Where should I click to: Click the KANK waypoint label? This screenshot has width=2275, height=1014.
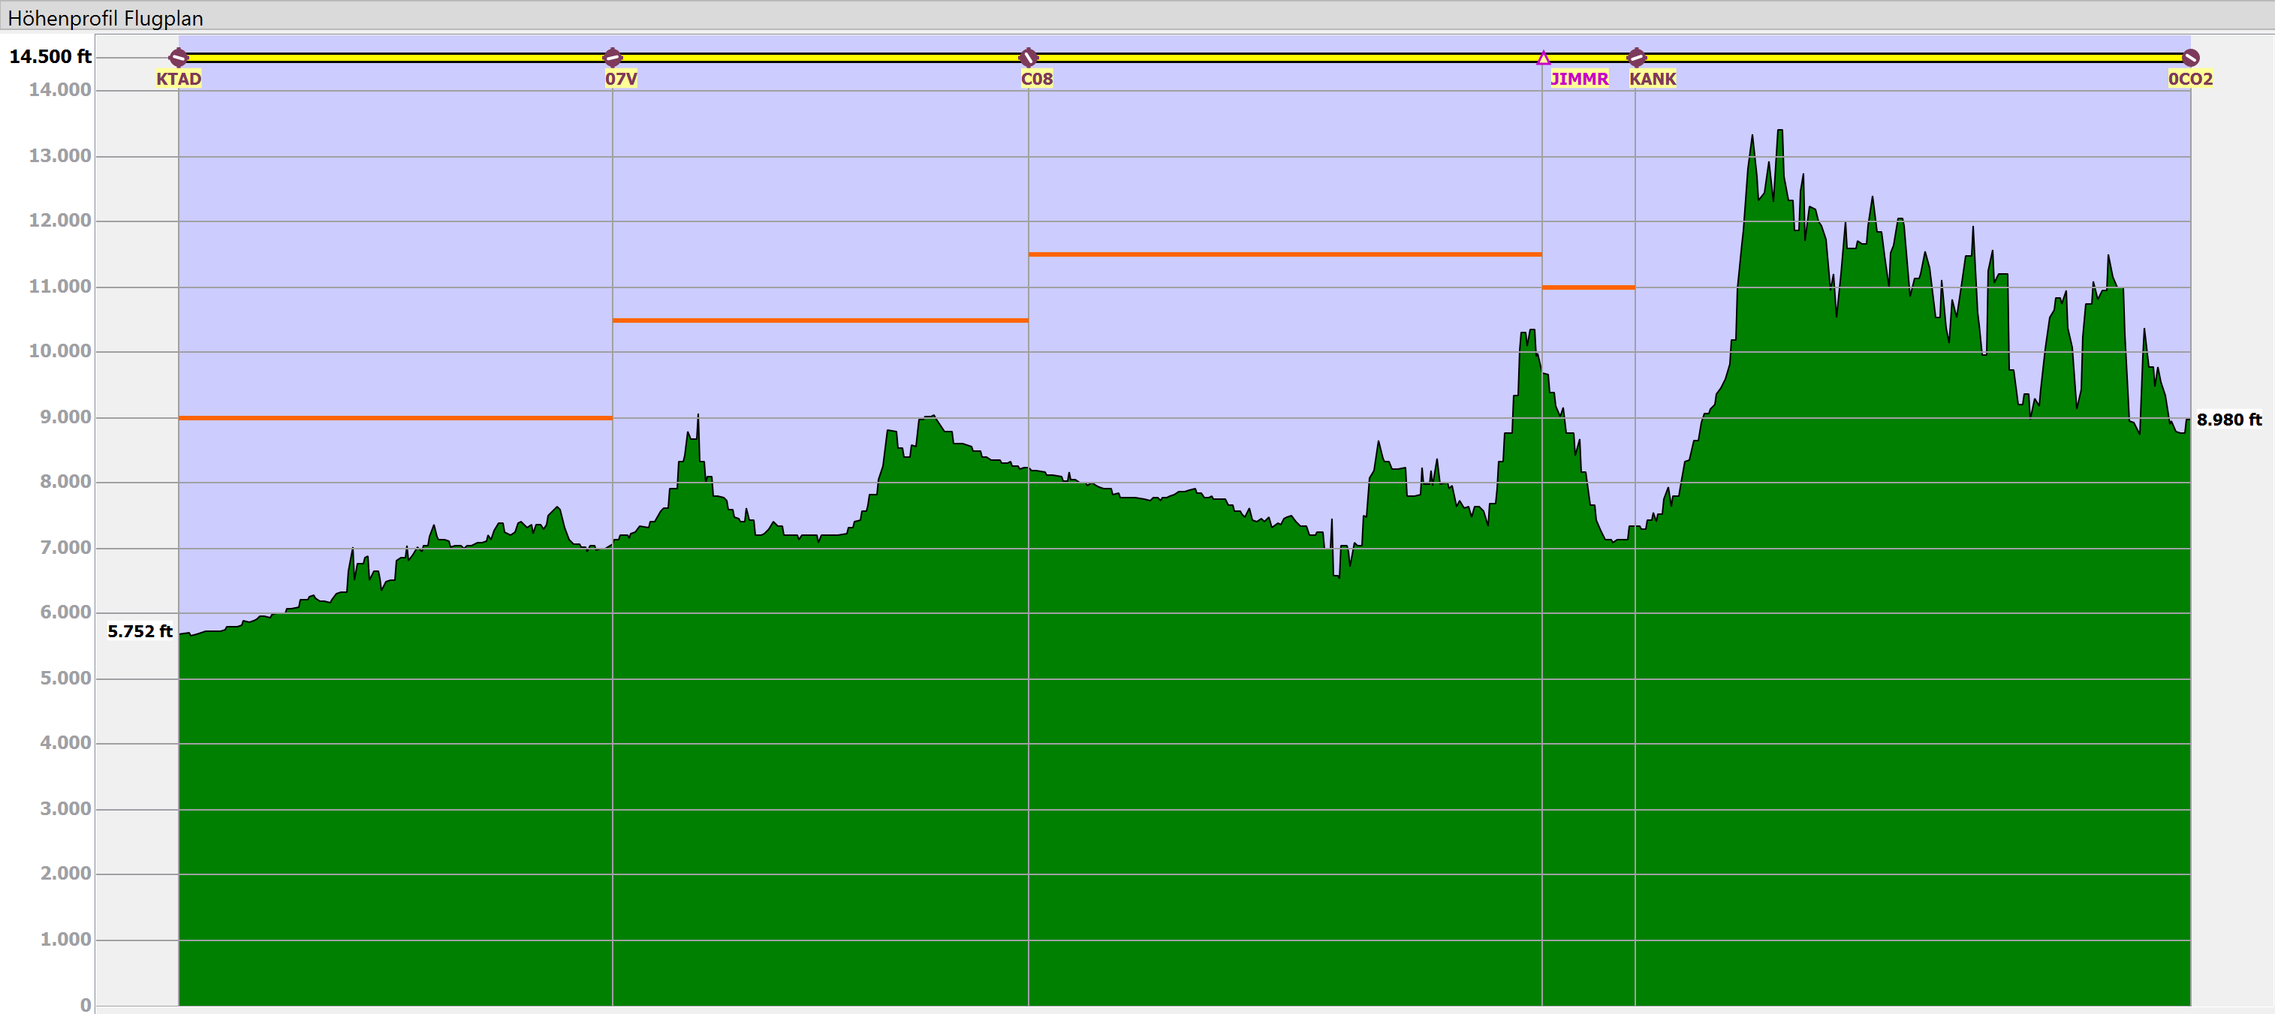click(1653, 79)
